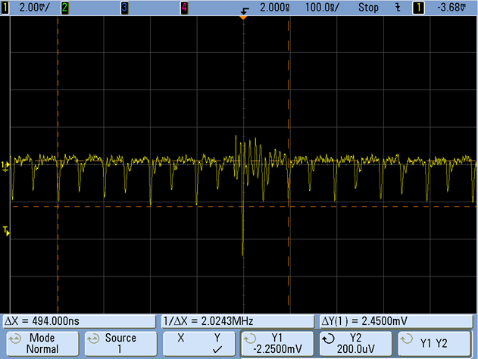
Task: Click the channel 1 ground level marker
Action: 5,165
